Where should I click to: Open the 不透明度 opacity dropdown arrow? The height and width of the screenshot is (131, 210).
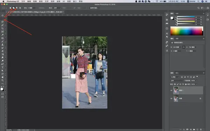click(197, 81)
